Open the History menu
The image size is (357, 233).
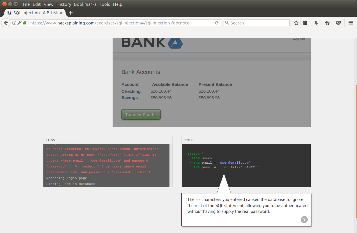[x=64, y=4]
